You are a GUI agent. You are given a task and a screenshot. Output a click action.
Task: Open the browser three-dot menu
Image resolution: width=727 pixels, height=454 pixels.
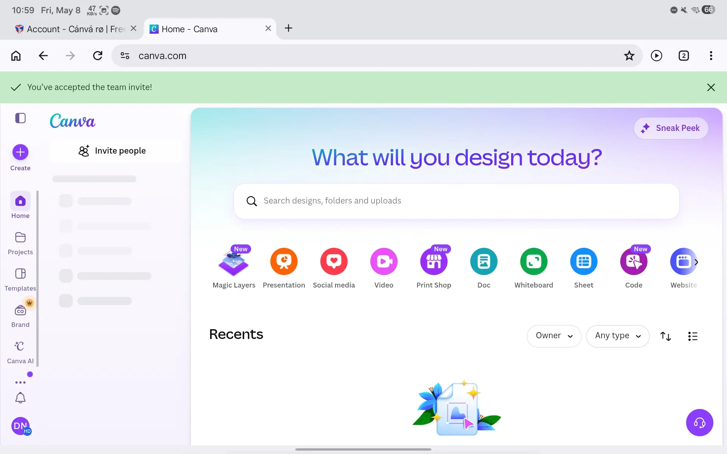(711, 56)
